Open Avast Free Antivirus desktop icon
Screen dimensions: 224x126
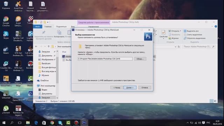(18, 6)
